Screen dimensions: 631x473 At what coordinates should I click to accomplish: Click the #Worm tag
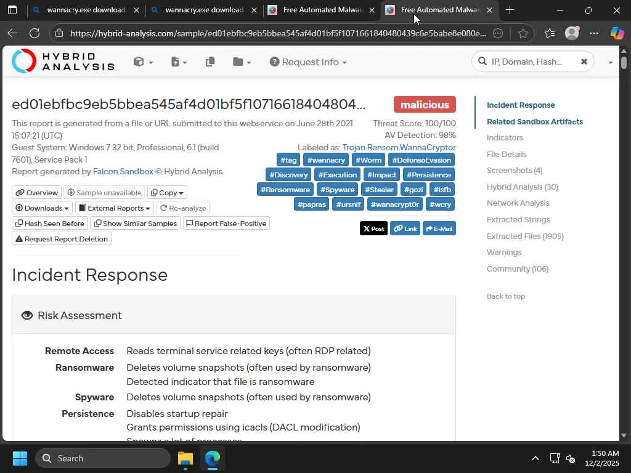(x=368, y=160)
